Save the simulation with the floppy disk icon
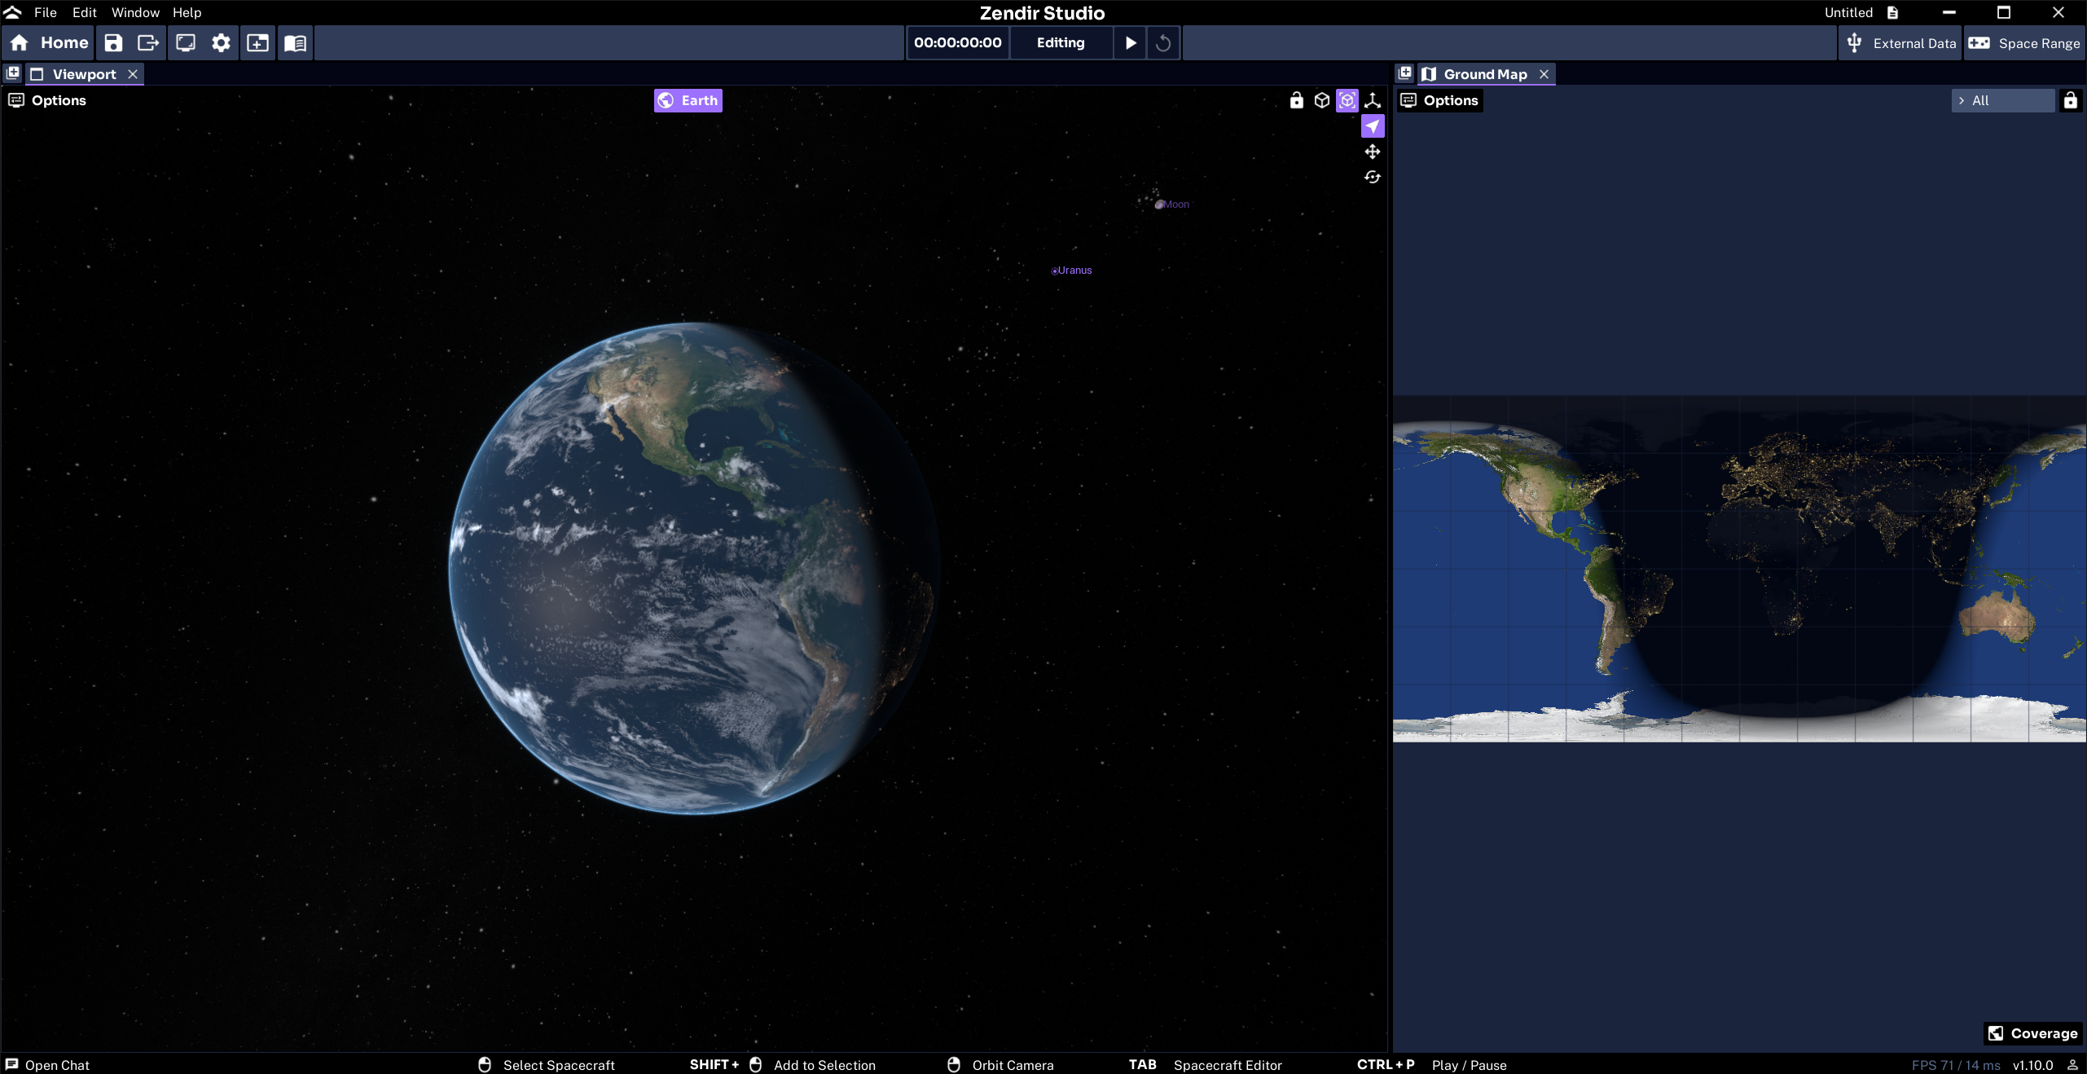The height and width of the screenshot is (1074, 2087). tap(113, 43)
